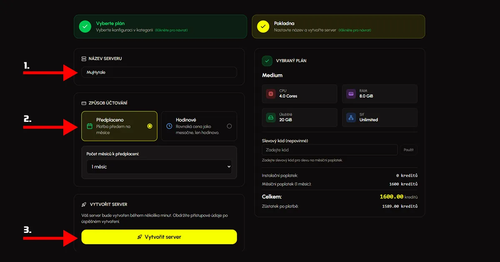
Task: Click the Zadejte kód input field
Action: tap(329, 150)
